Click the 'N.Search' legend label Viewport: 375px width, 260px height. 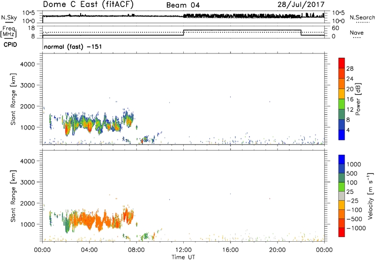coord(362,17)
